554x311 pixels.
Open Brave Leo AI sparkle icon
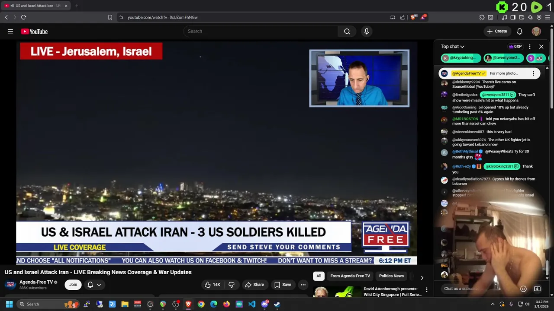(530, 17)
